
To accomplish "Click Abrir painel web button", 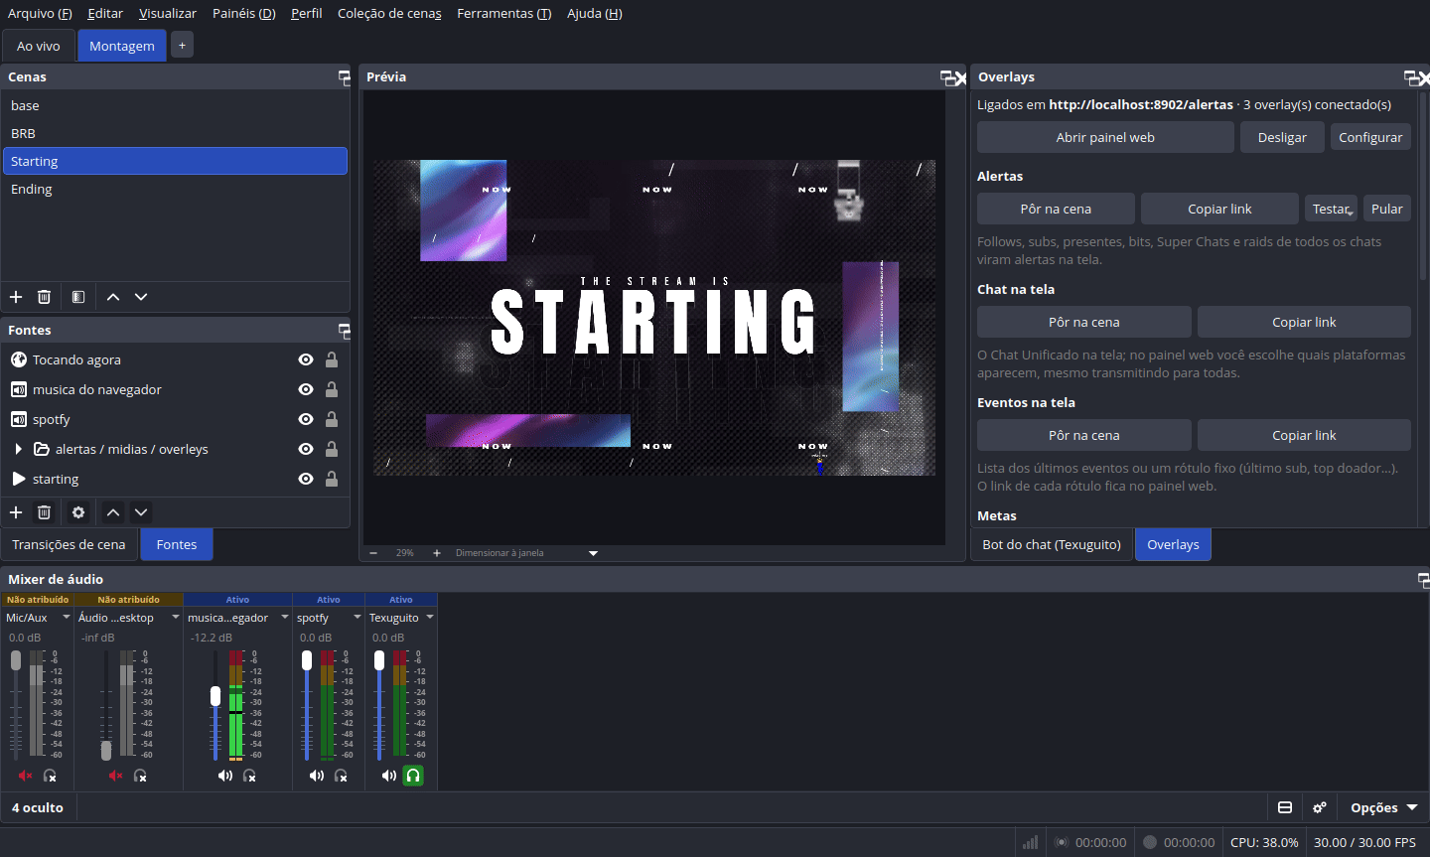I will (1105, 137).
